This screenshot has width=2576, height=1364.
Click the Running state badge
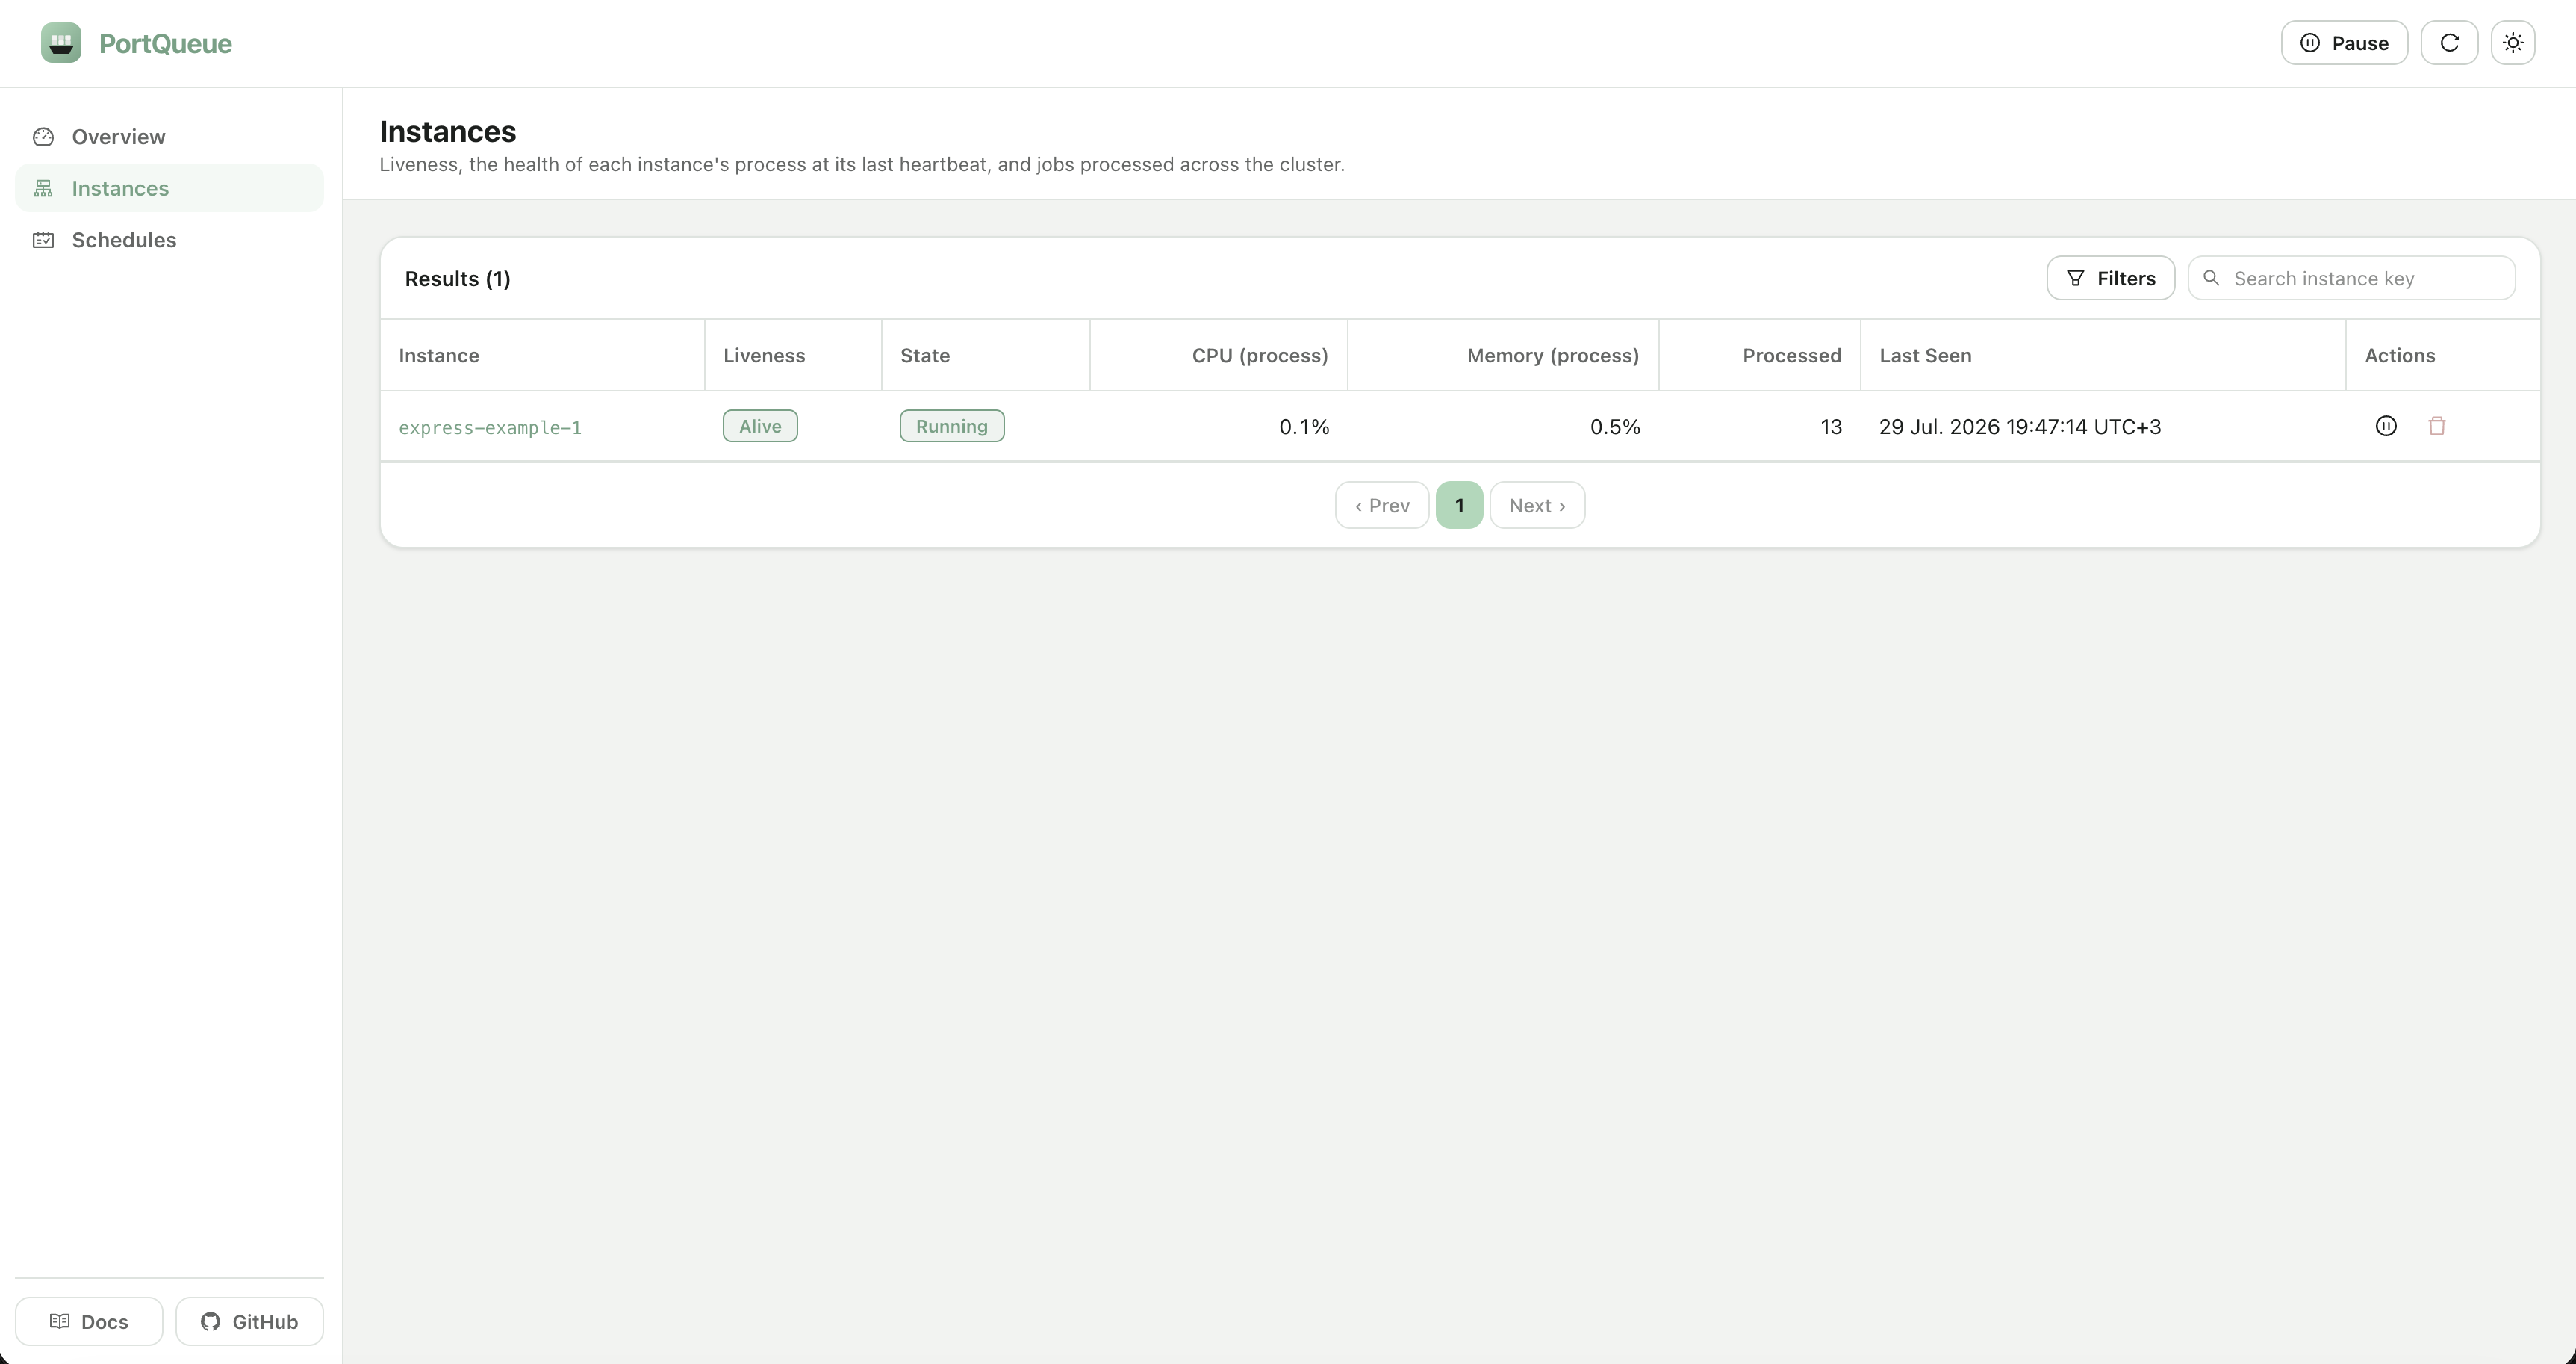tap(951, 427)
